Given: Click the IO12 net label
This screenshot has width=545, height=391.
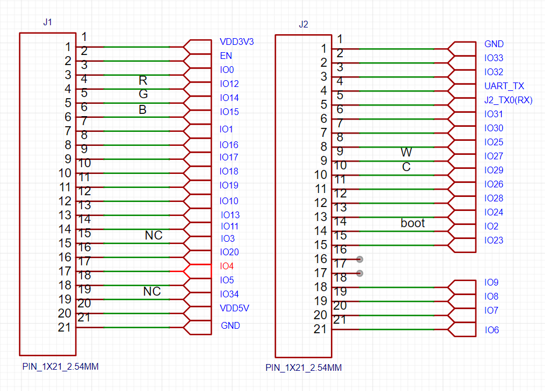Looking at the screenshot, I should click(229, 84).
